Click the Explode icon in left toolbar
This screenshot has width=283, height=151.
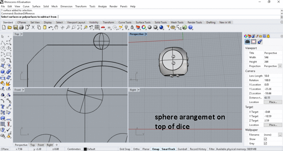(x=8, y=83)
